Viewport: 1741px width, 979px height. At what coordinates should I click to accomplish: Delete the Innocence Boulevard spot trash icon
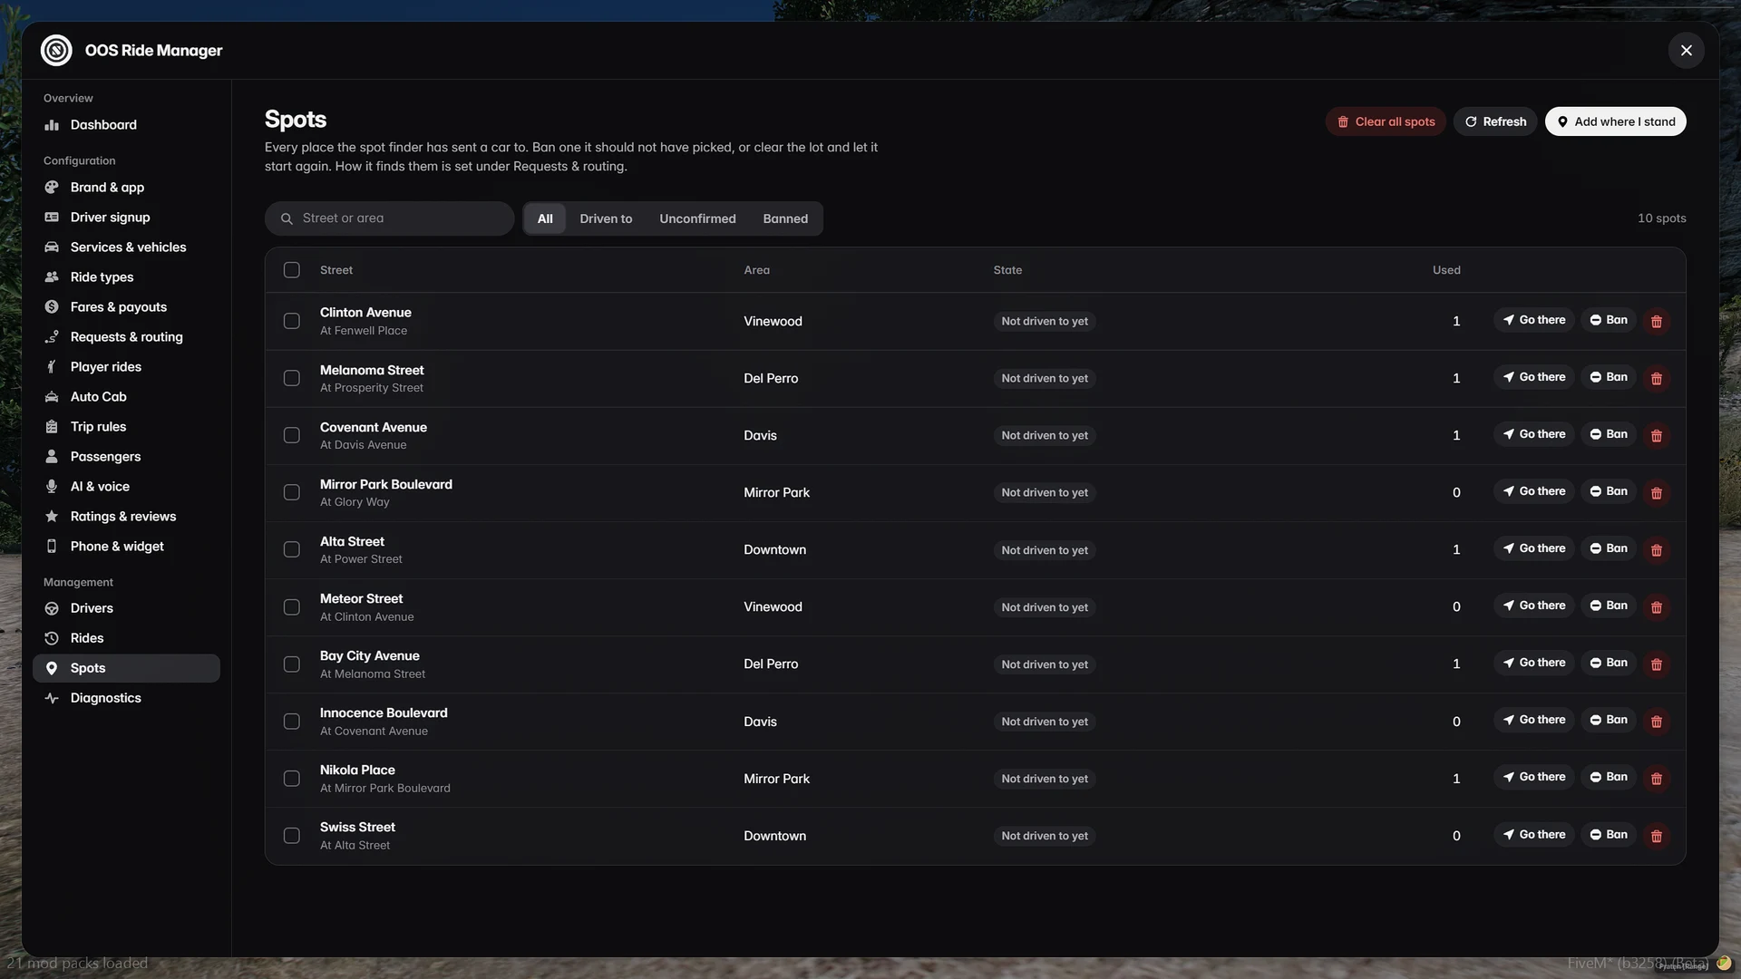coord(1657,721)
